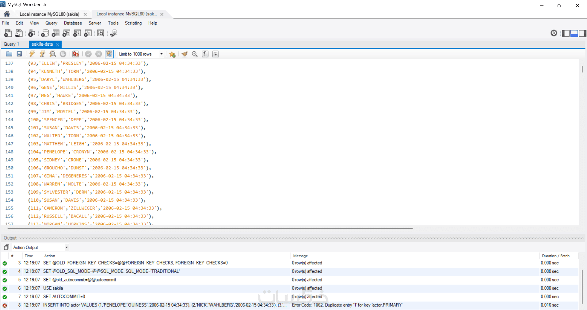Toggle the bottom output panel visibility
This screenshot has width=587, height=310.
[x=574, y=33]
